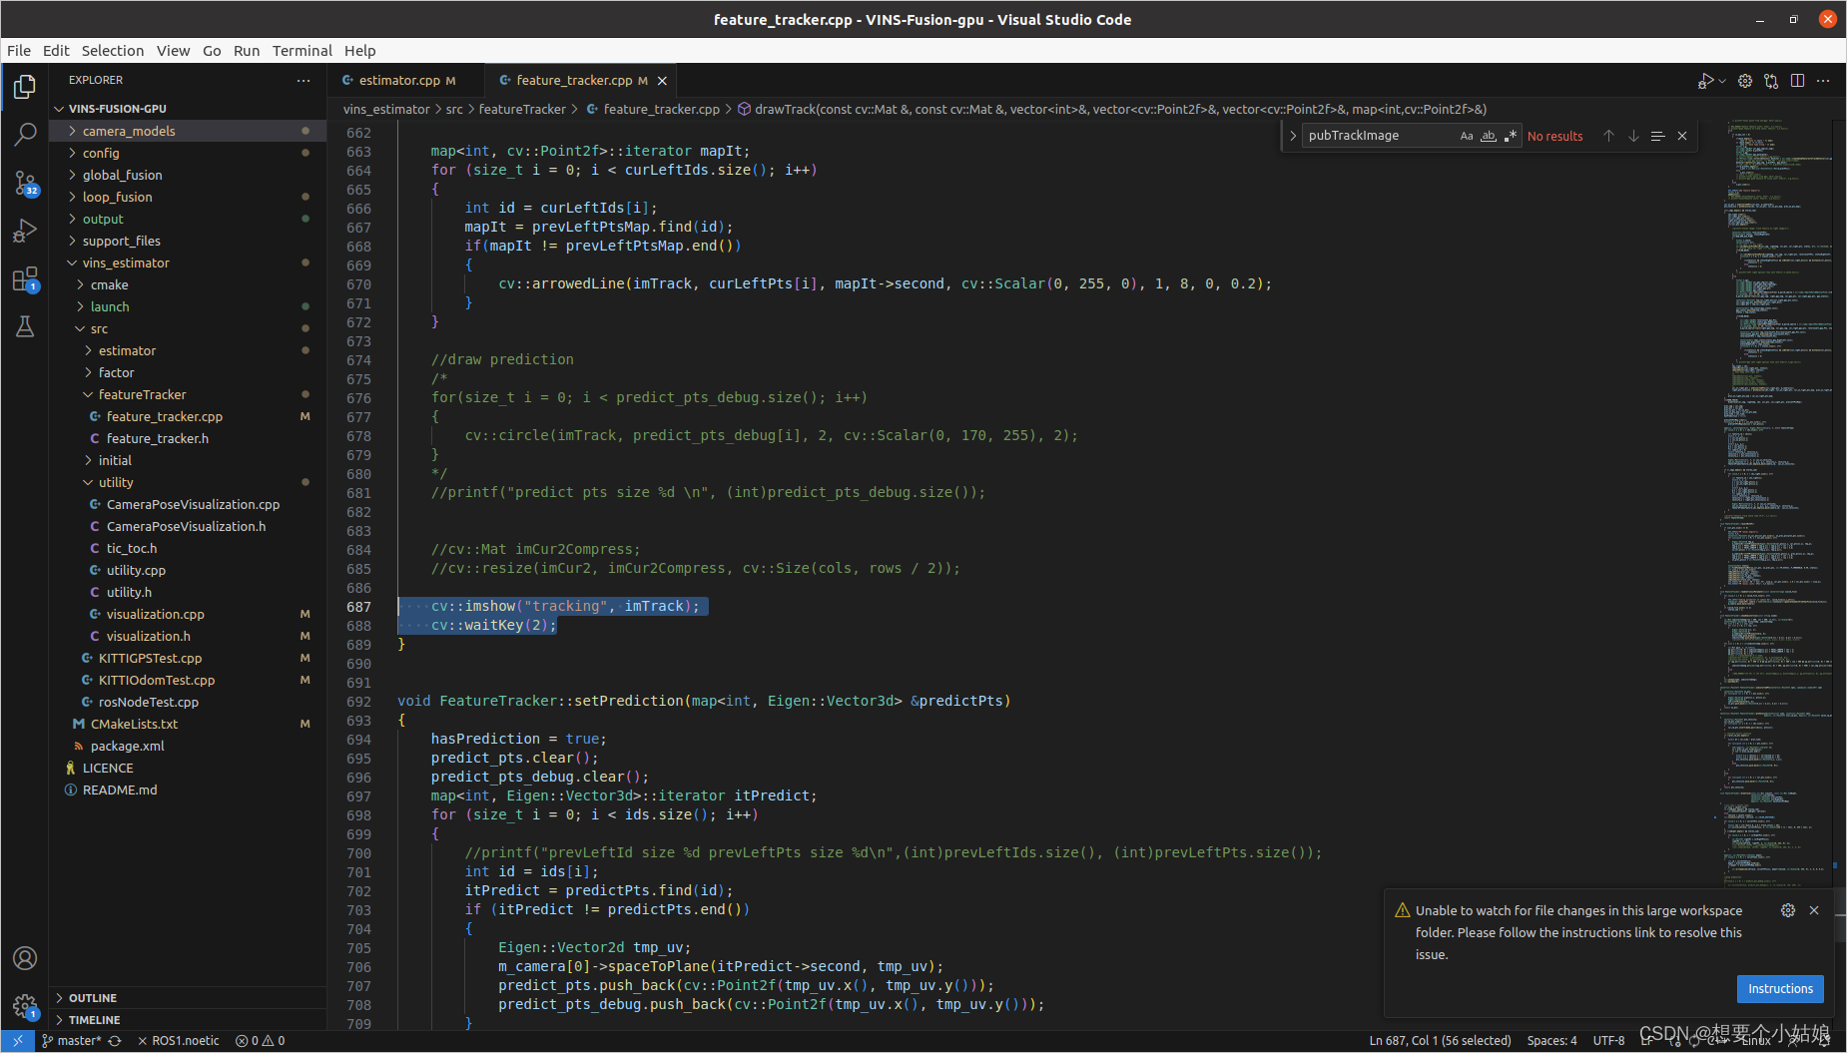Split the editor with the split-editor icon
The image size is (1847, 1053).
pos(1798,81)
